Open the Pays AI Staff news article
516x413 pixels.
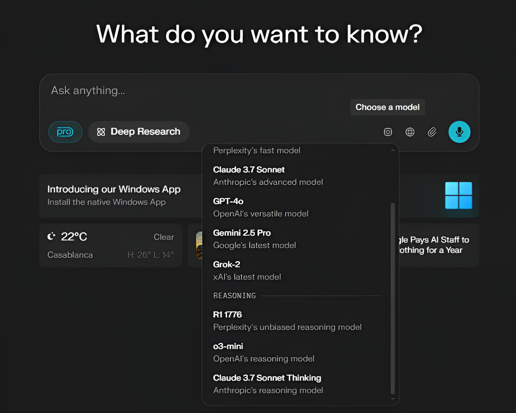tap(439, 245)
